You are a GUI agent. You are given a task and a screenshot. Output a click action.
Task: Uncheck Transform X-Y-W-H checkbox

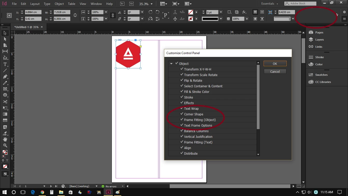(x=182, y=69)
